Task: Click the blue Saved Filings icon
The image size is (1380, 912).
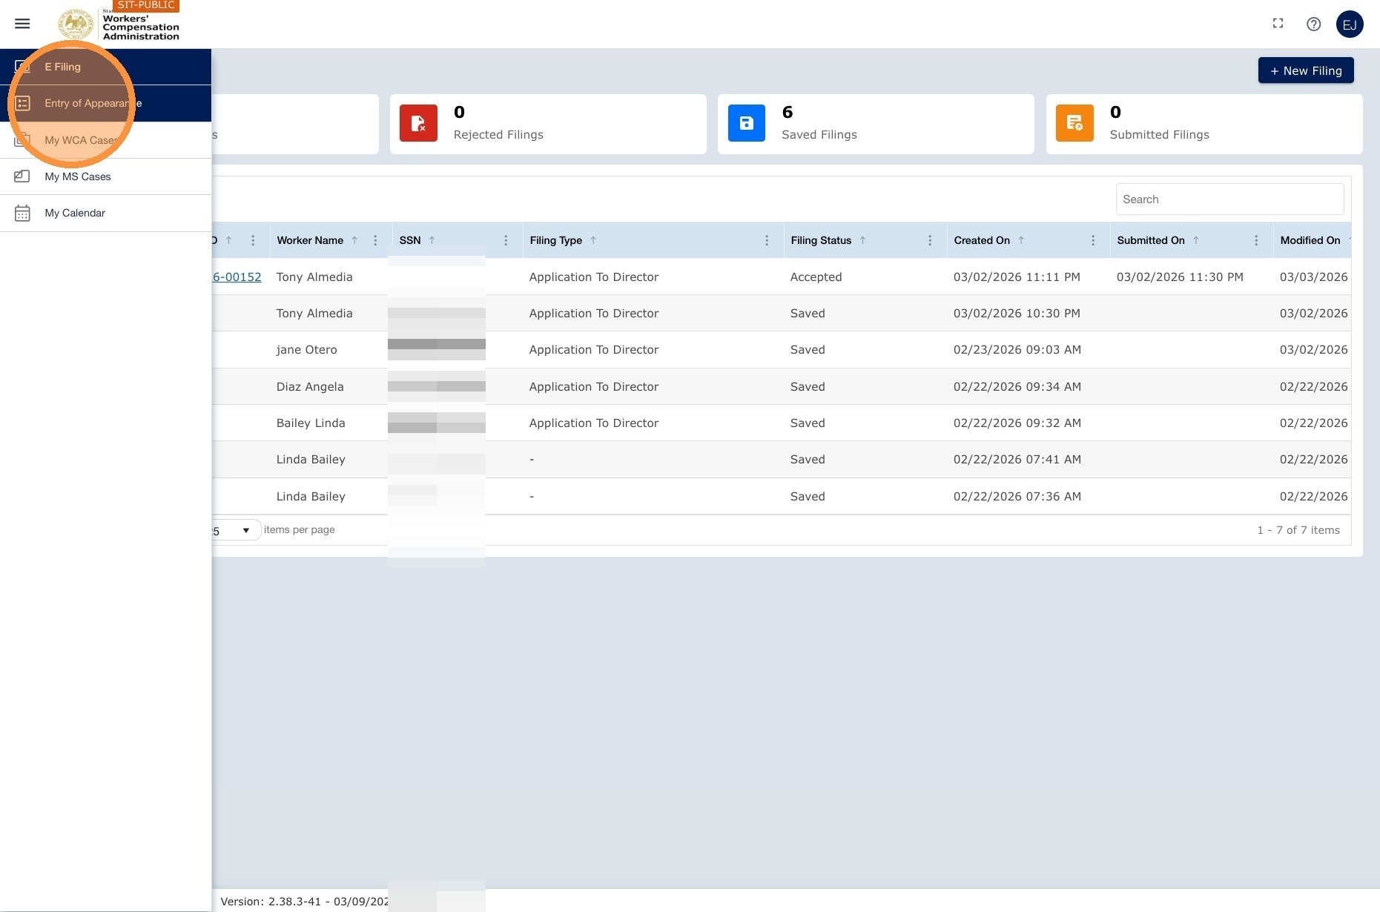Action: (x=746, y=123)
